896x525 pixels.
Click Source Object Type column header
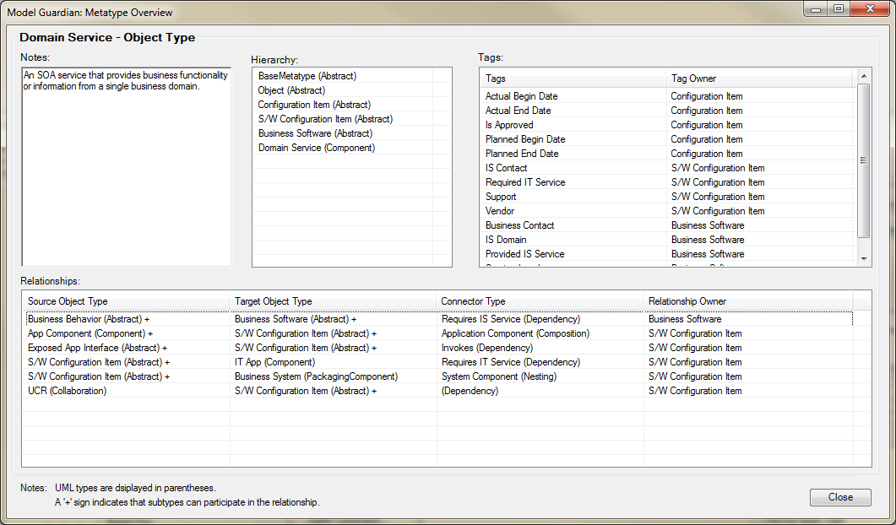(126, 301)
